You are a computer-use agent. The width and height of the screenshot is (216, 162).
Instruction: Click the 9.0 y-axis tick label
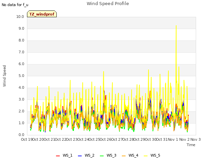21,28
